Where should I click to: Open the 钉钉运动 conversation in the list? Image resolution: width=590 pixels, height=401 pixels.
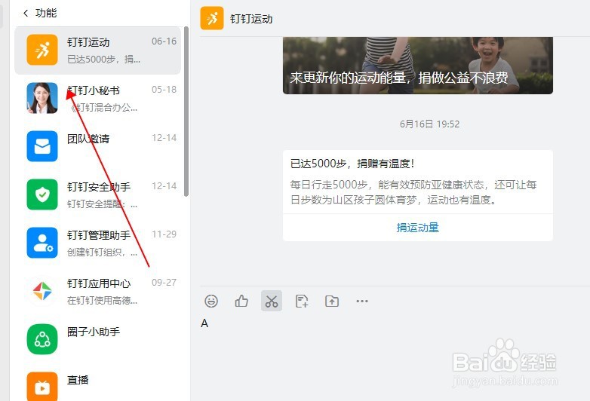pyautogui.click(x=97, y=51)
